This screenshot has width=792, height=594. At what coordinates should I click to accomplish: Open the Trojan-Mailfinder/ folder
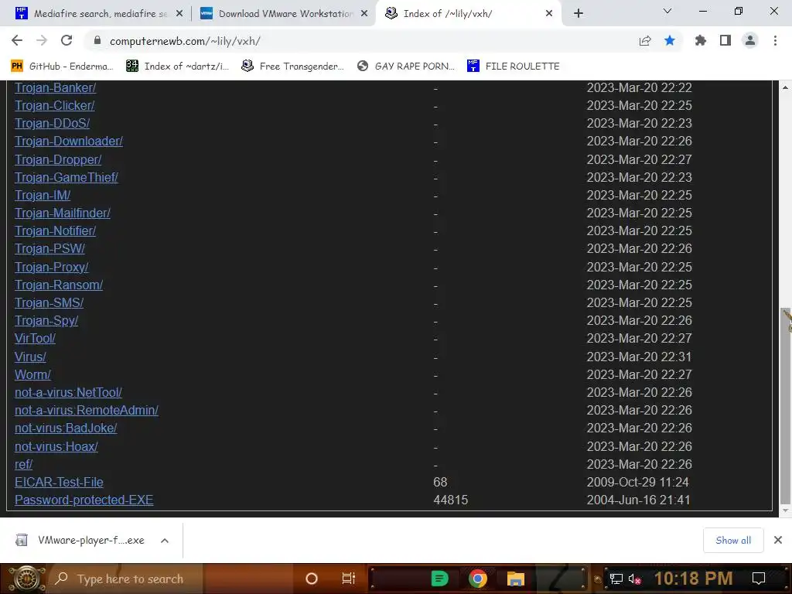[x=63, y=213]
